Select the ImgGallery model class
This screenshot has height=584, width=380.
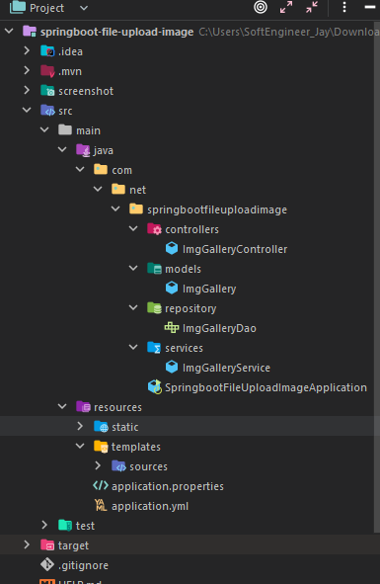click(x=209, y=289)
